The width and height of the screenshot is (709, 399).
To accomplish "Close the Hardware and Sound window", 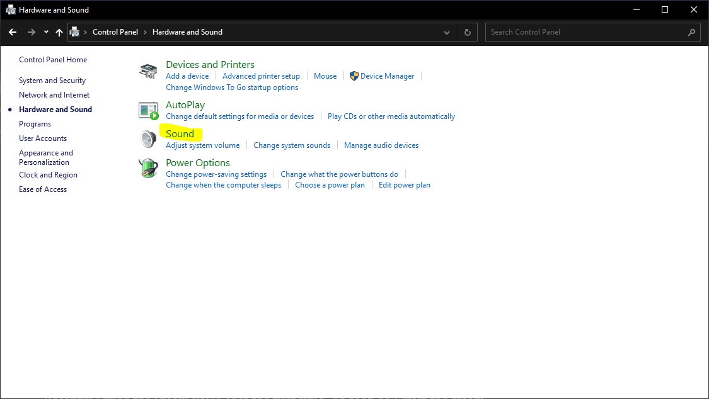I will coord(694,9).
